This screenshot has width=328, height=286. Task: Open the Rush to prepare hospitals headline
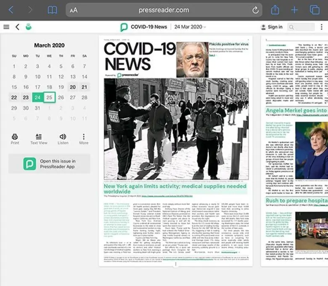[x=297, y=201]
